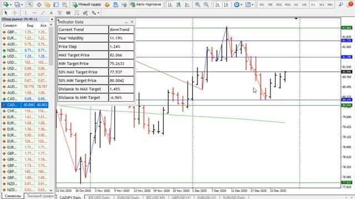Toggle the Terminal panel icon
355x199 pixels.
click(56, 4)
